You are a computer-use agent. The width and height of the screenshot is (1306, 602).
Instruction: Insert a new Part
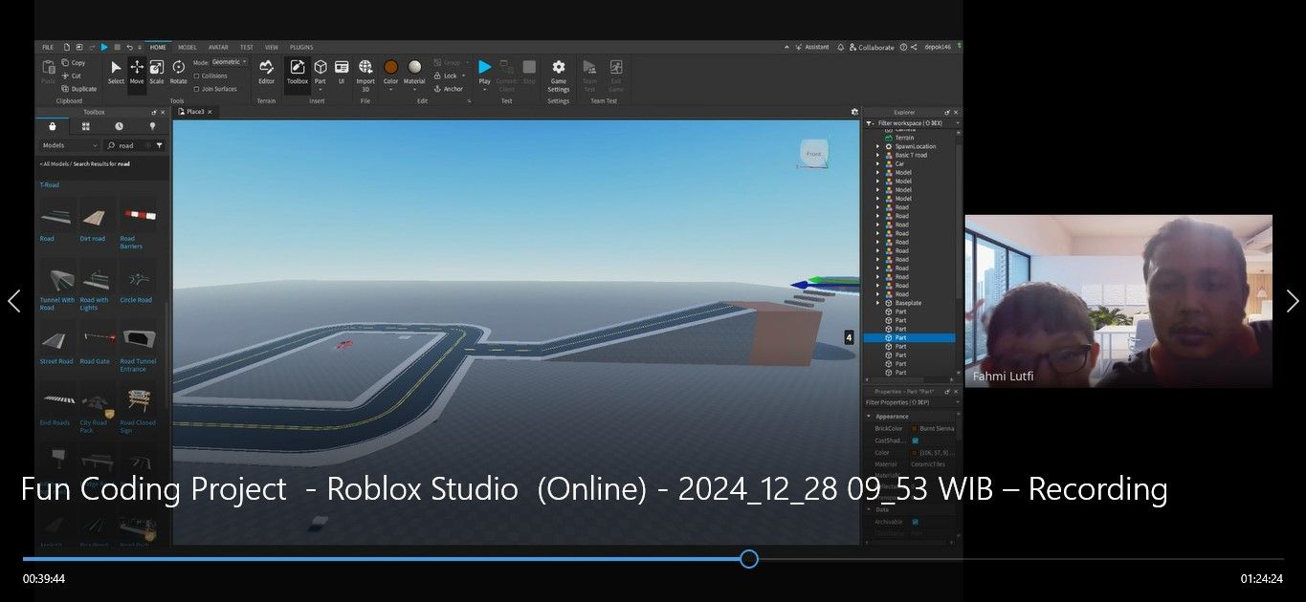[x=321, y=72]
